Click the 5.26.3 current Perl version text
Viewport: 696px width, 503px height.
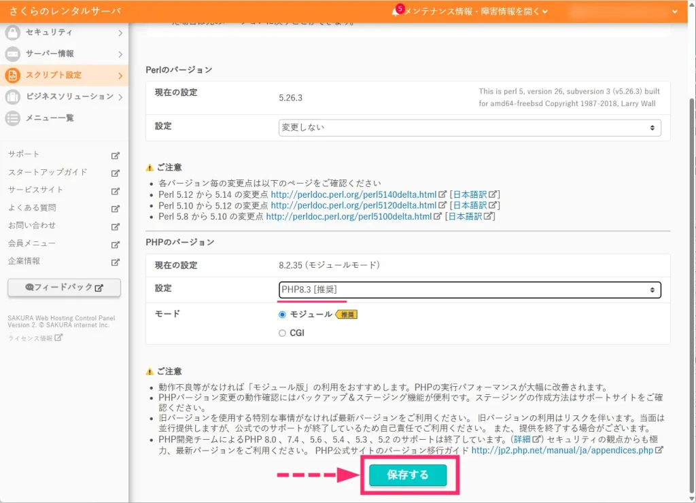[291, 98]
